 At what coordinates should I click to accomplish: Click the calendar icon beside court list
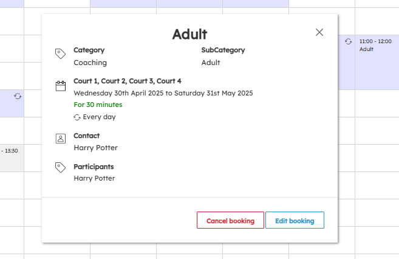(61, 86)
